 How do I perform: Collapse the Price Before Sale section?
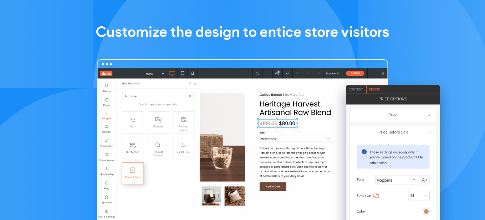coord(393,132)
